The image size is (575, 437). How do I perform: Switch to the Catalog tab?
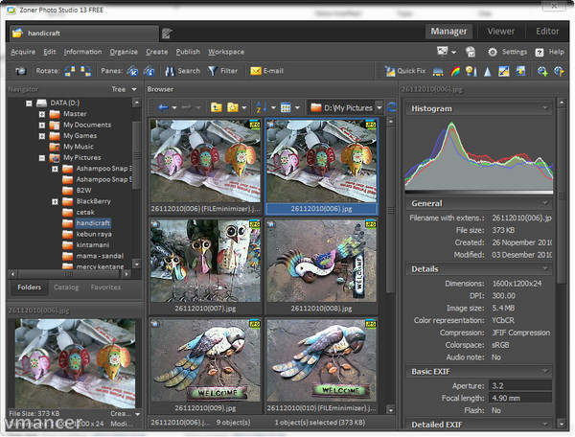[66, 287]
